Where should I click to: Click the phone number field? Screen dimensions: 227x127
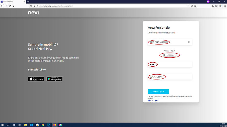pos(170,77)
